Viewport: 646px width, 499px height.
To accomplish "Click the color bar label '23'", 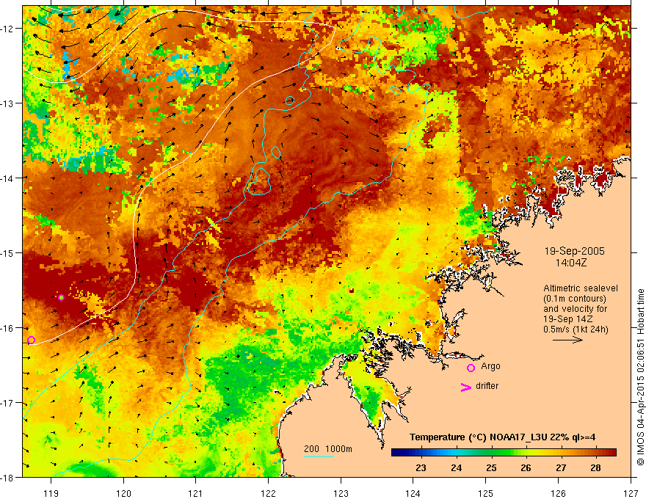I will (x=421, y=468).
